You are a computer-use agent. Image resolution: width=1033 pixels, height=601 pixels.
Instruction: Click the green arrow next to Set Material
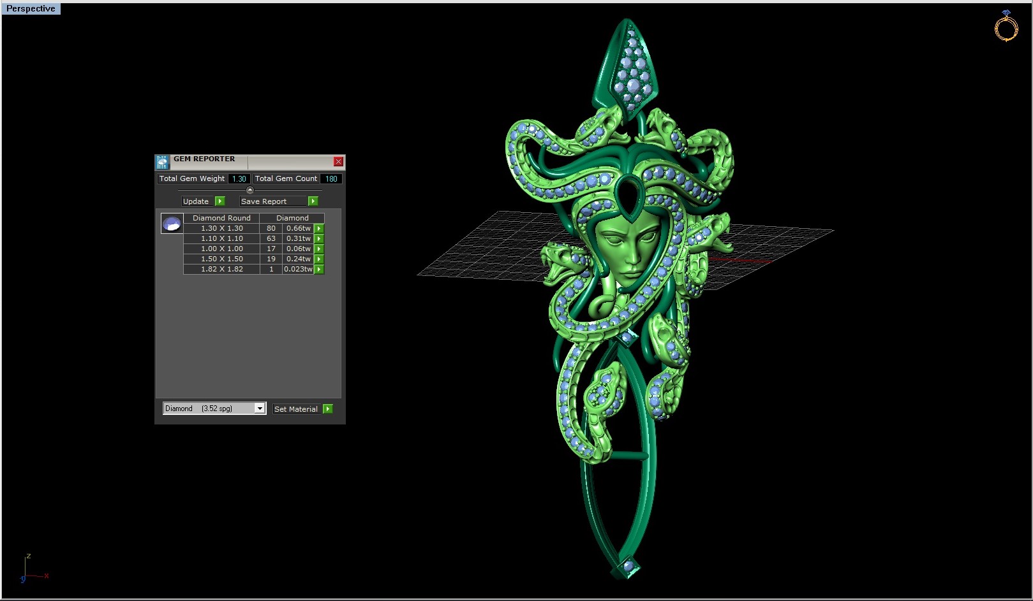tap(328, 409)
